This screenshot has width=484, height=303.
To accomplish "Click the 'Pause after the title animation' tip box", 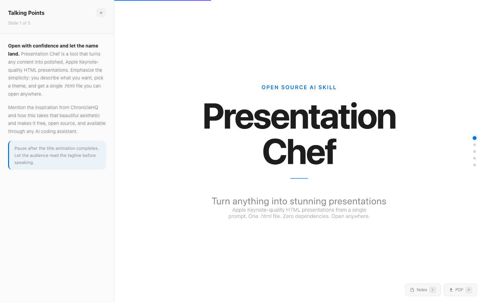I will (x=57, y=155).
